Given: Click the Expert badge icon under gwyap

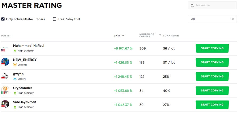Looking at the screenshot, I should point(15,79).
